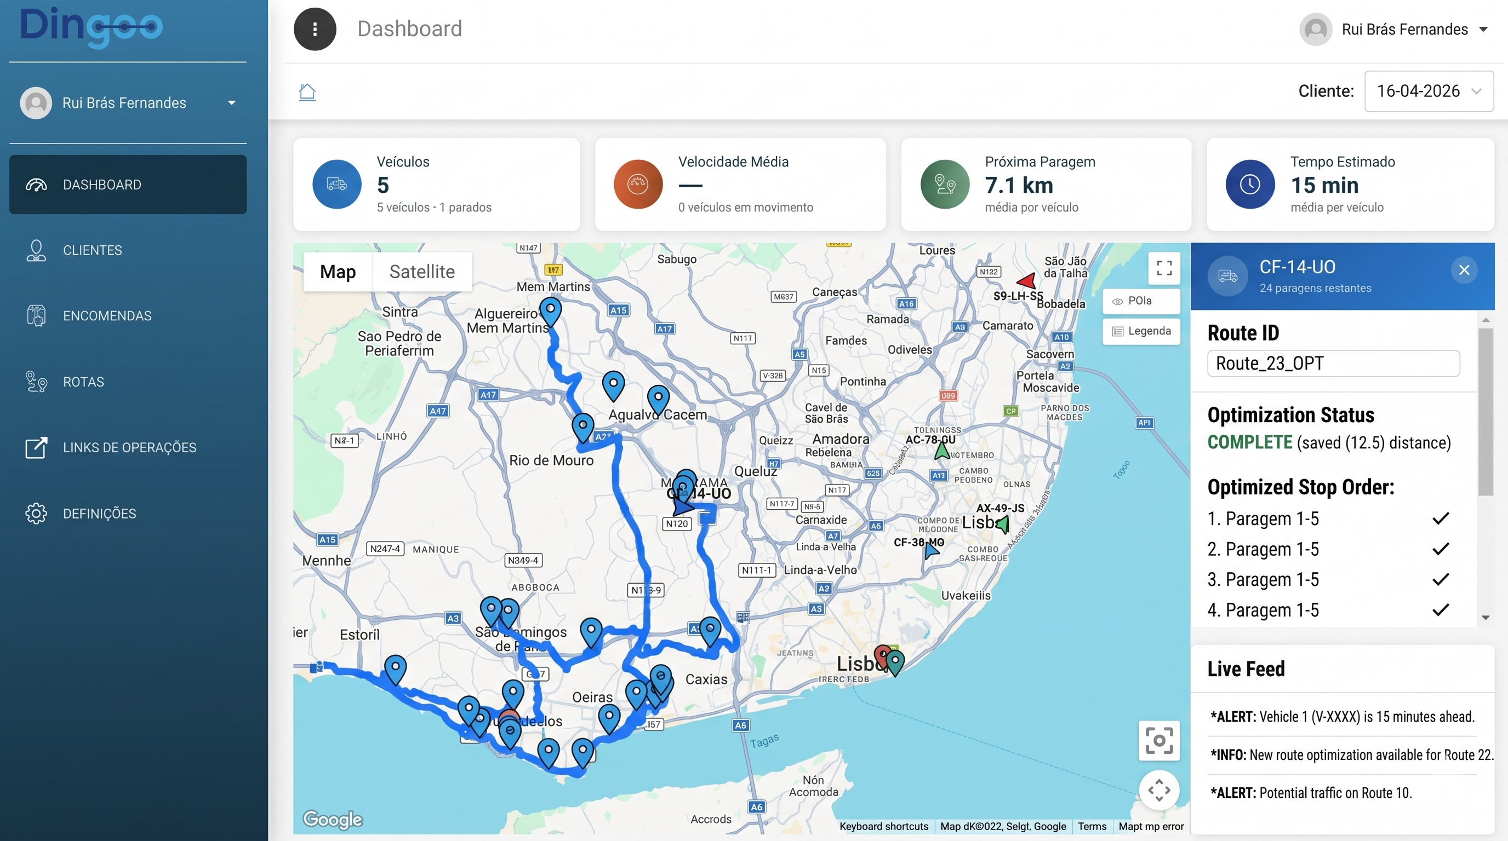
Task: Switch map to Satellite view
Action: point(422,272)
